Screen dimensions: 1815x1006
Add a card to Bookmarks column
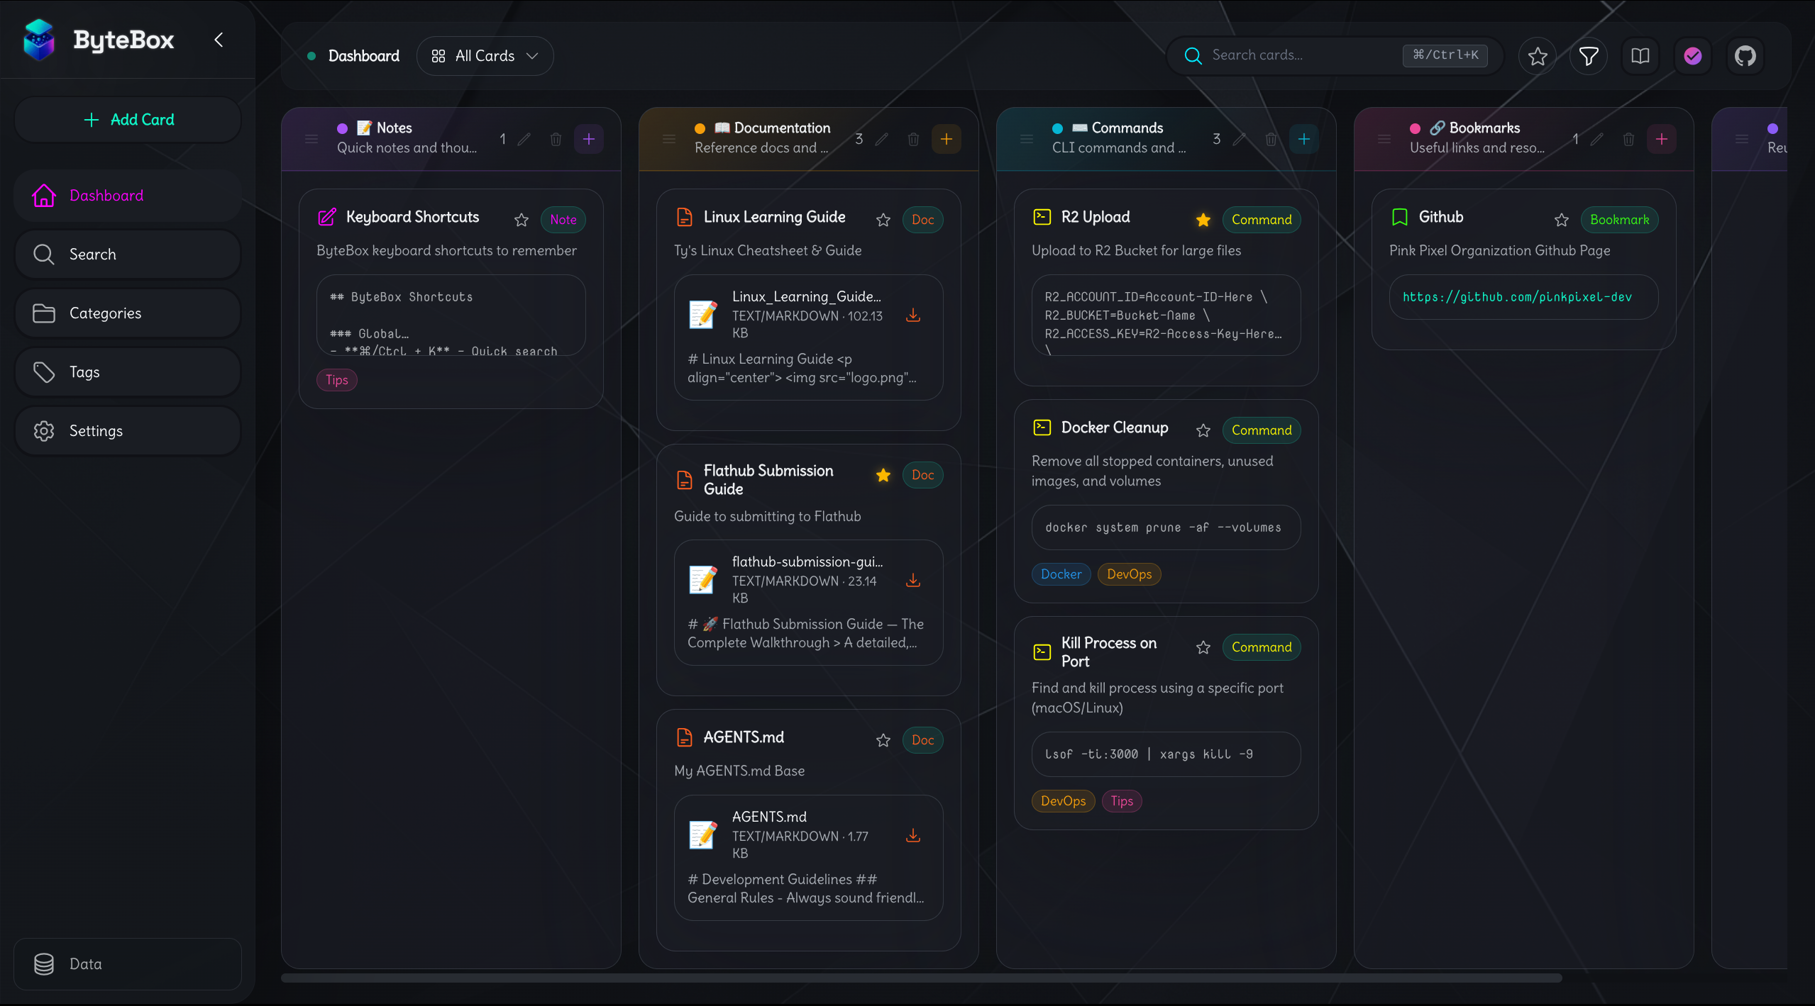1662,139
